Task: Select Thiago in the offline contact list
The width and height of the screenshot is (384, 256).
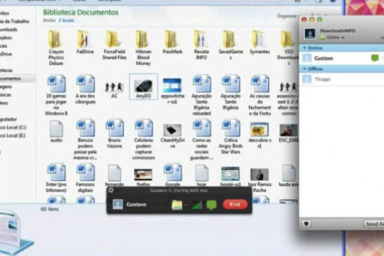Action: click(322, 79)
